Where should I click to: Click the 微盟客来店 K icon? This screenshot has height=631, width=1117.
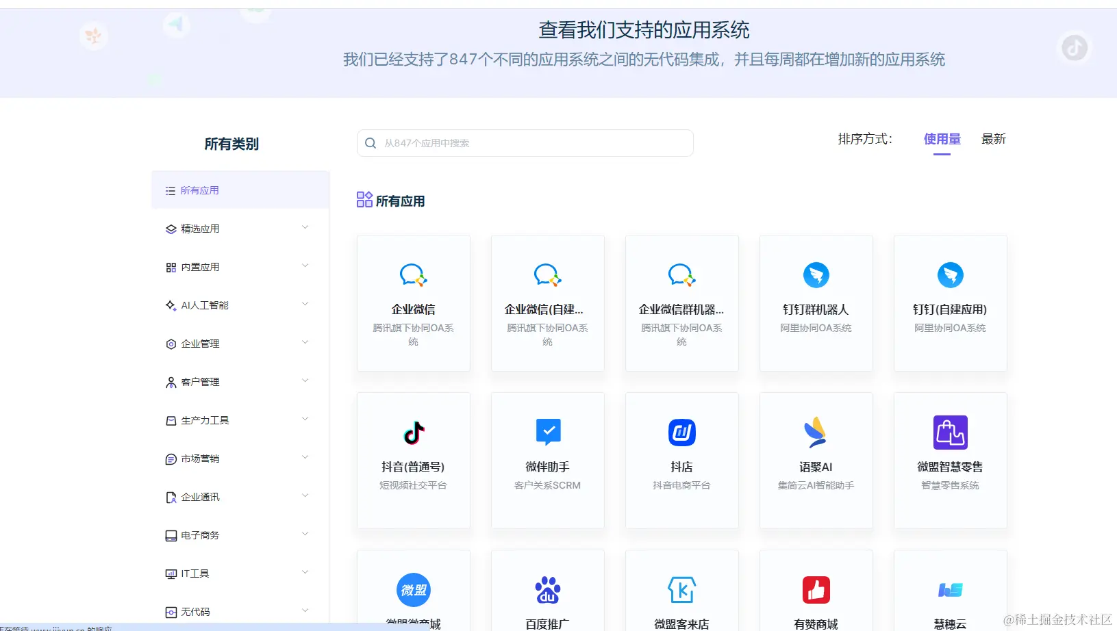(x=682, y=590)
